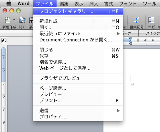Choose 開く... from the file menu
Screen dimensions: 160x132
point(78,27)
